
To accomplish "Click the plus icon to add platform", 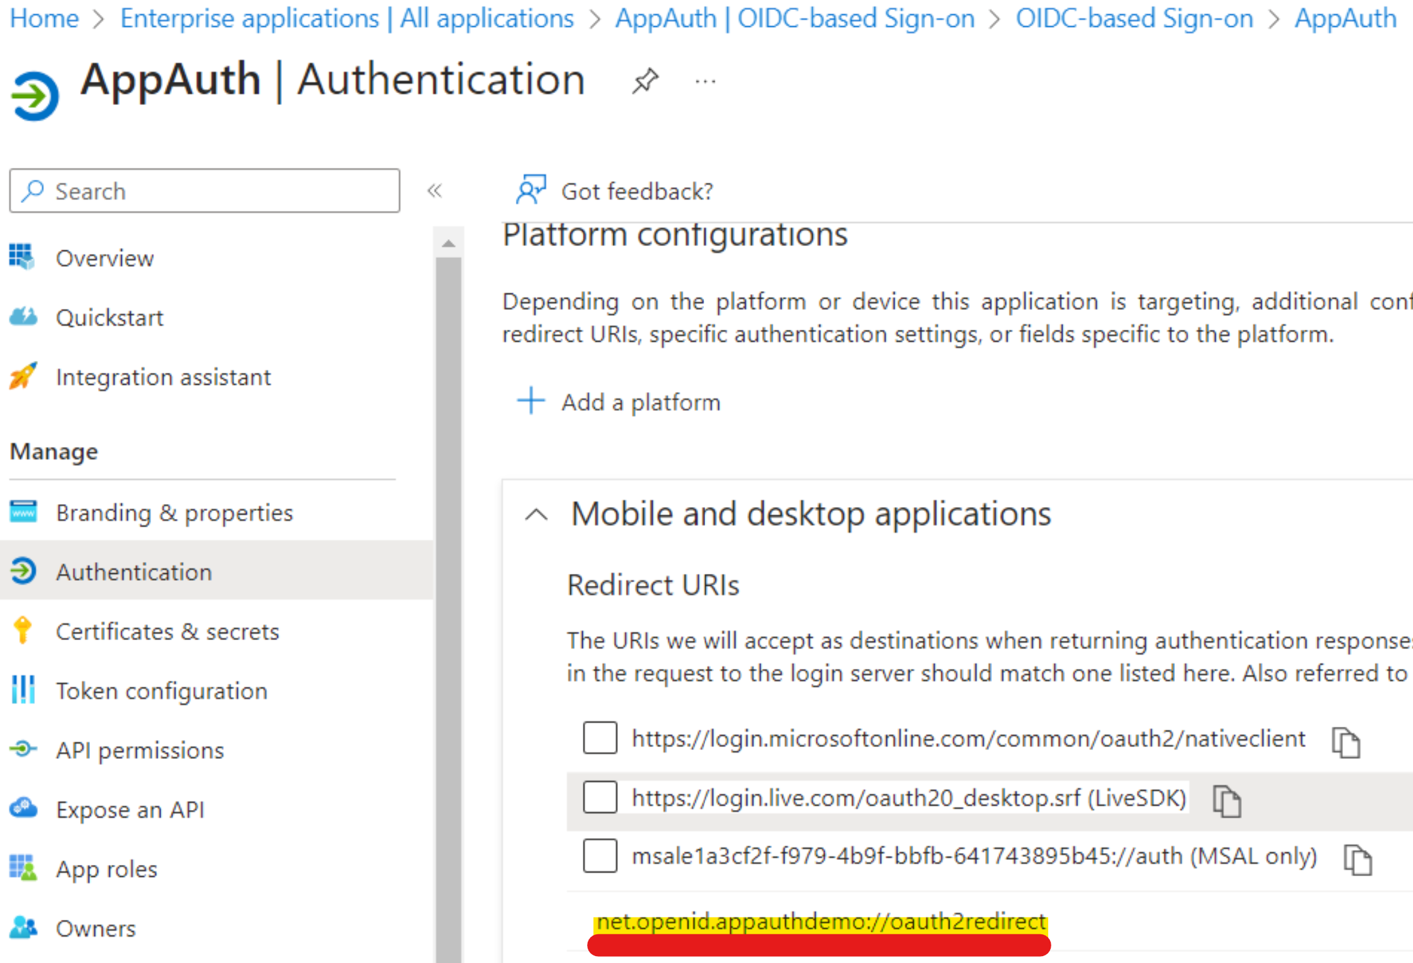I will [531, 401].
